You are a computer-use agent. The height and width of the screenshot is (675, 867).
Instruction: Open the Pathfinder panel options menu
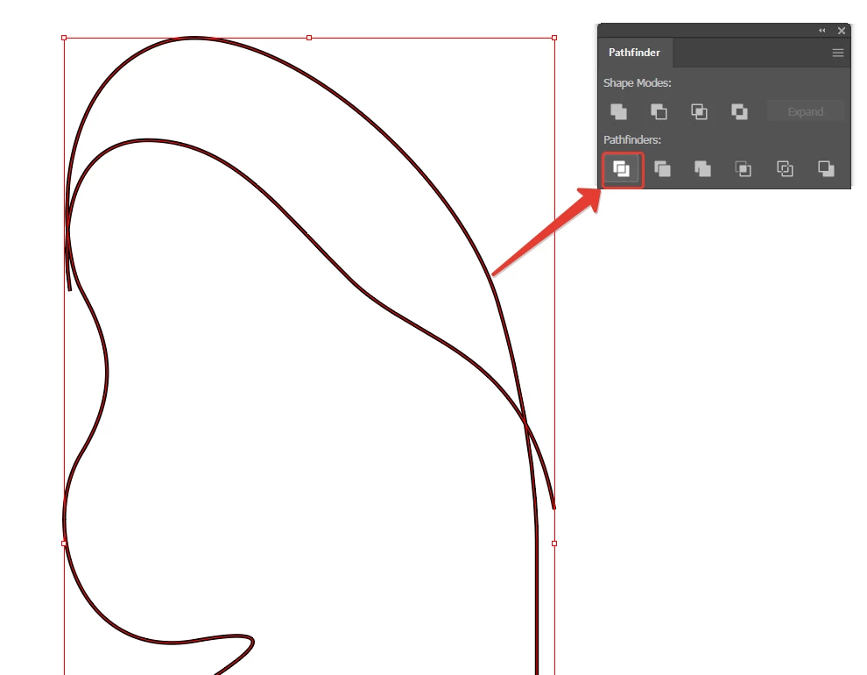pos(838,53)
